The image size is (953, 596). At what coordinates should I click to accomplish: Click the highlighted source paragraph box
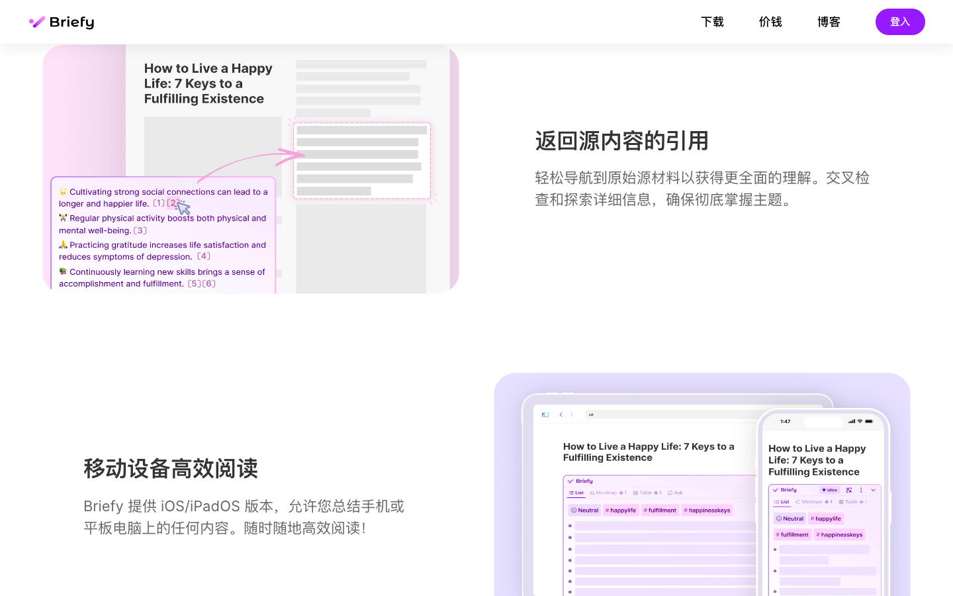(361, 160)
